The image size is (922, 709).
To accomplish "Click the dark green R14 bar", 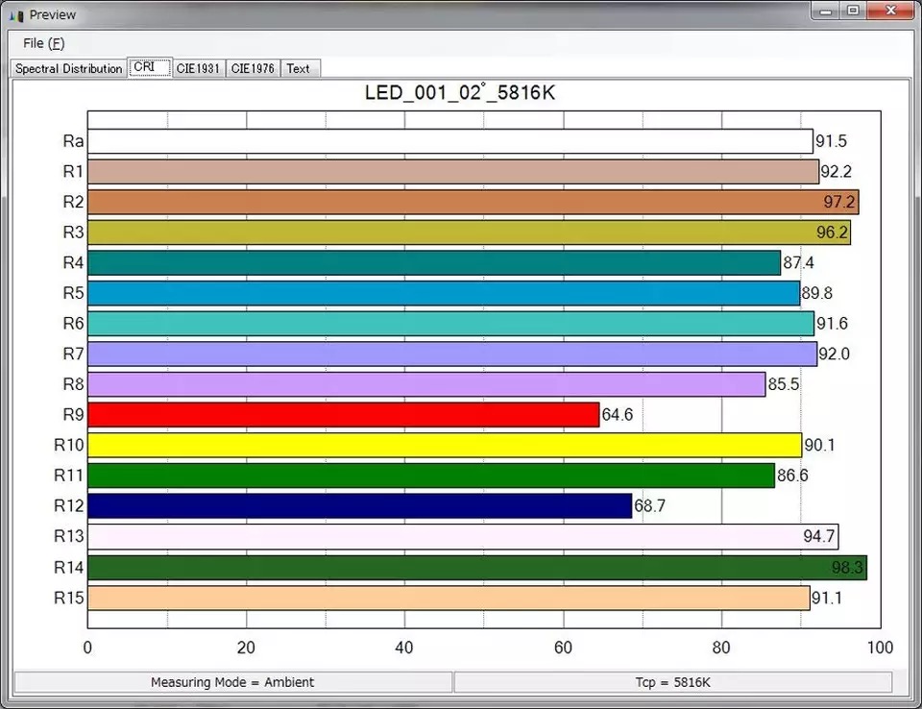I will (476, 568).
